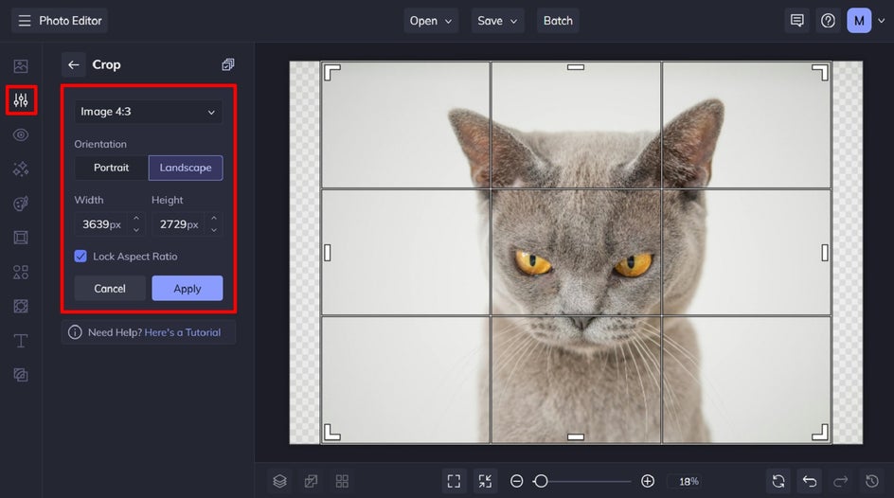
Task: Go back with the Crop arrow
Action: [74, 65]
